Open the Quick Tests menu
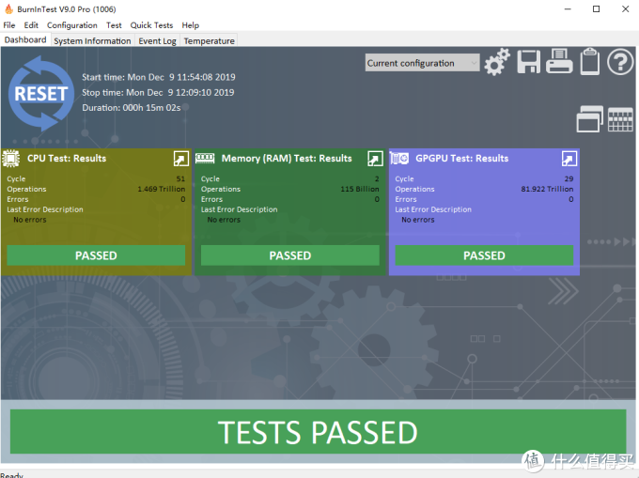 tap(151, 25)
